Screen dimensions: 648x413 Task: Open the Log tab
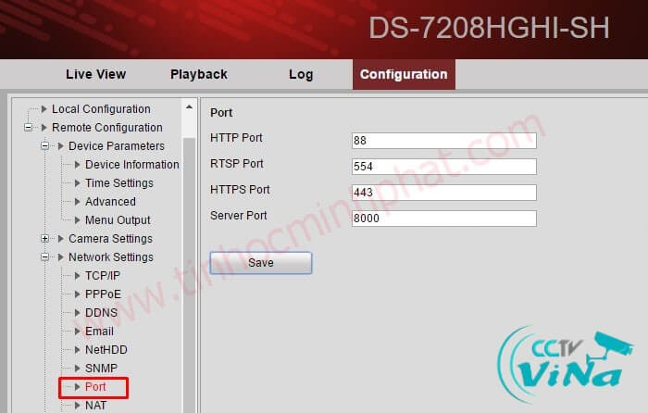tap(301, 74)
